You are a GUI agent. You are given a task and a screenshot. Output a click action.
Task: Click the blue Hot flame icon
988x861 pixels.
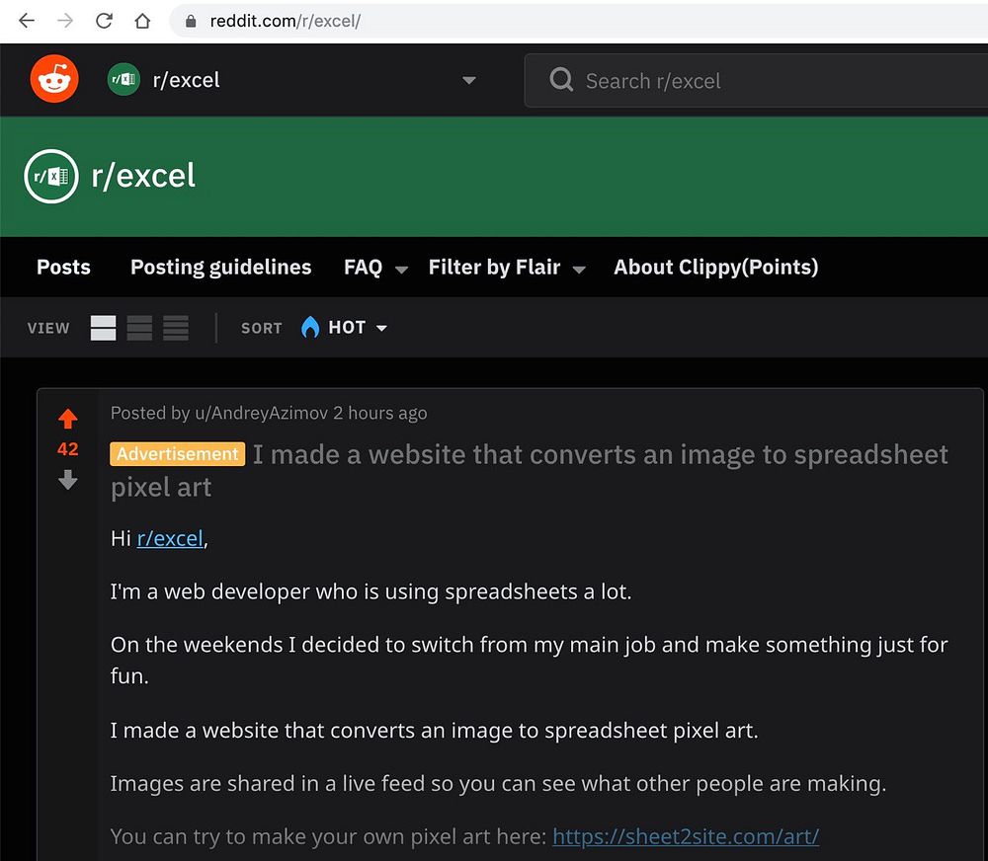click(x=310, y=327)
